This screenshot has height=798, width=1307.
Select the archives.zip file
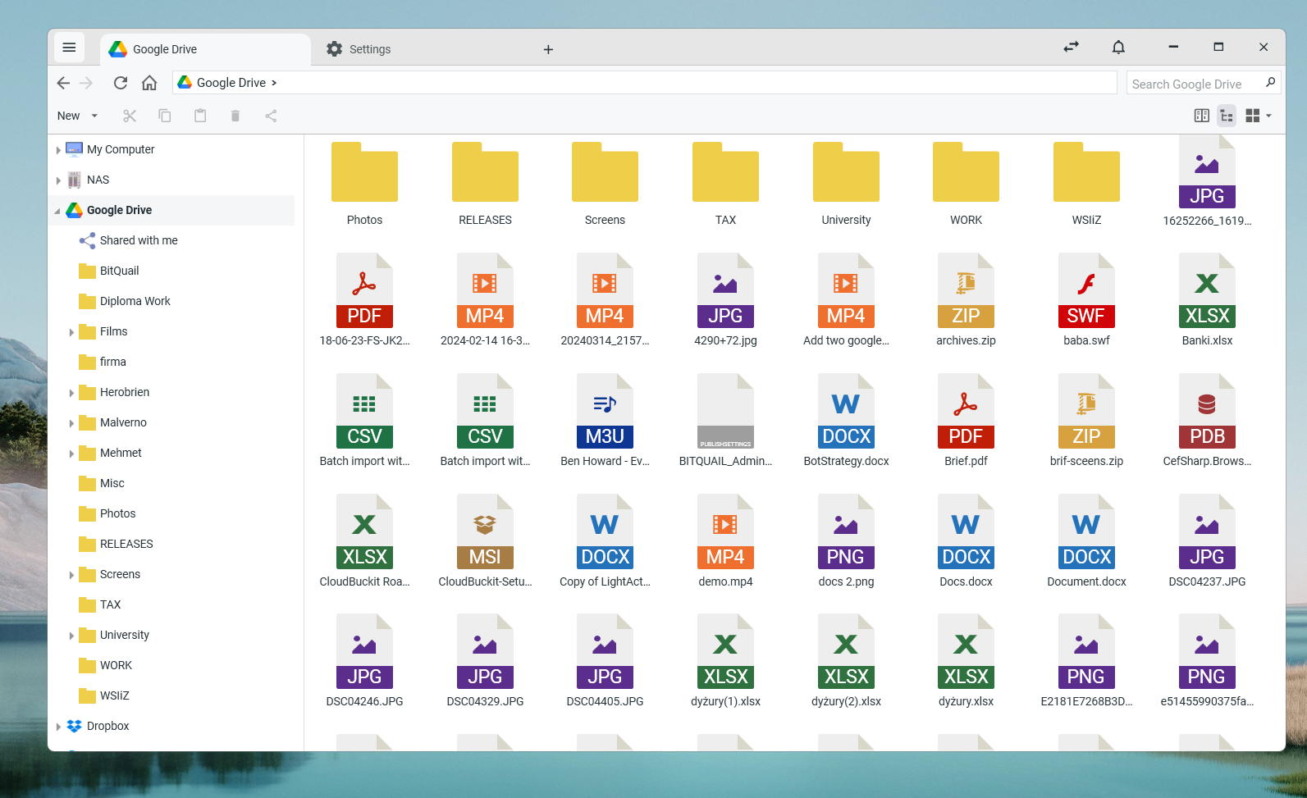point(966,300)
